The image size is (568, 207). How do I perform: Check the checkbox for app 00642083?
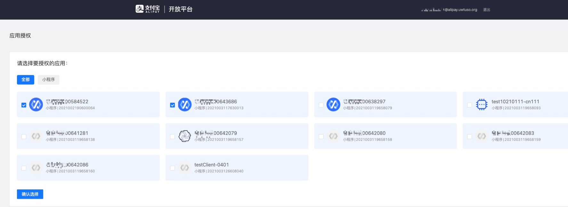click(469, 137)
